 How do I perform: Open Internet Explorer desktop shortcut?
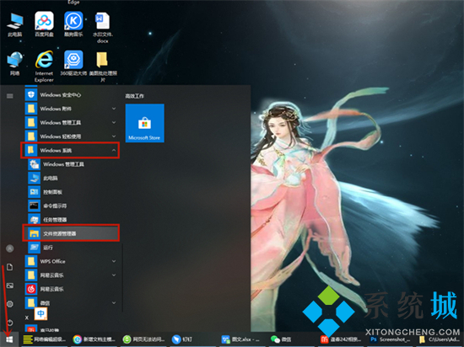click(44, 67)
